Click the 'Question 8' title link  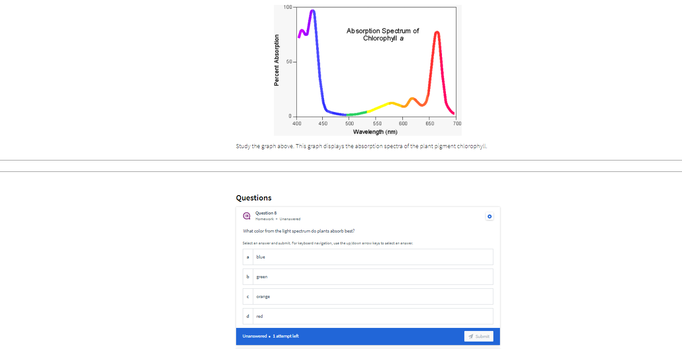tap(266, 213)
